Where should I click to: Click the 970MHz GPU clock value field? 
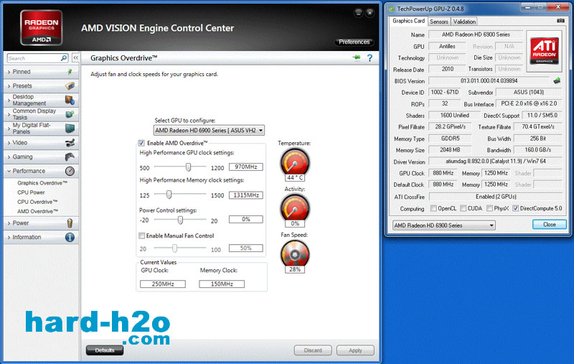[245, 167]
